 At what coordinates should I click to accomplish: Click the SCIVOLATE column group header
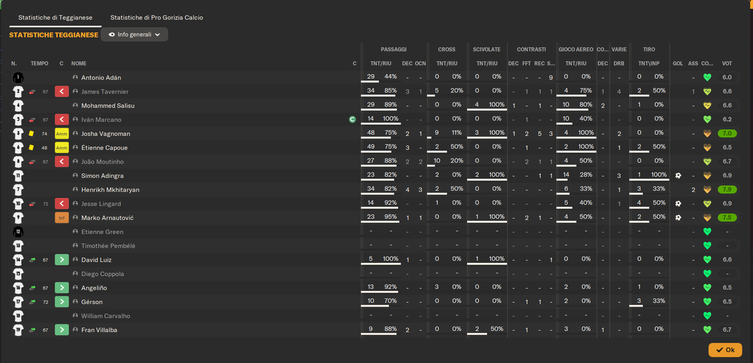487,49
